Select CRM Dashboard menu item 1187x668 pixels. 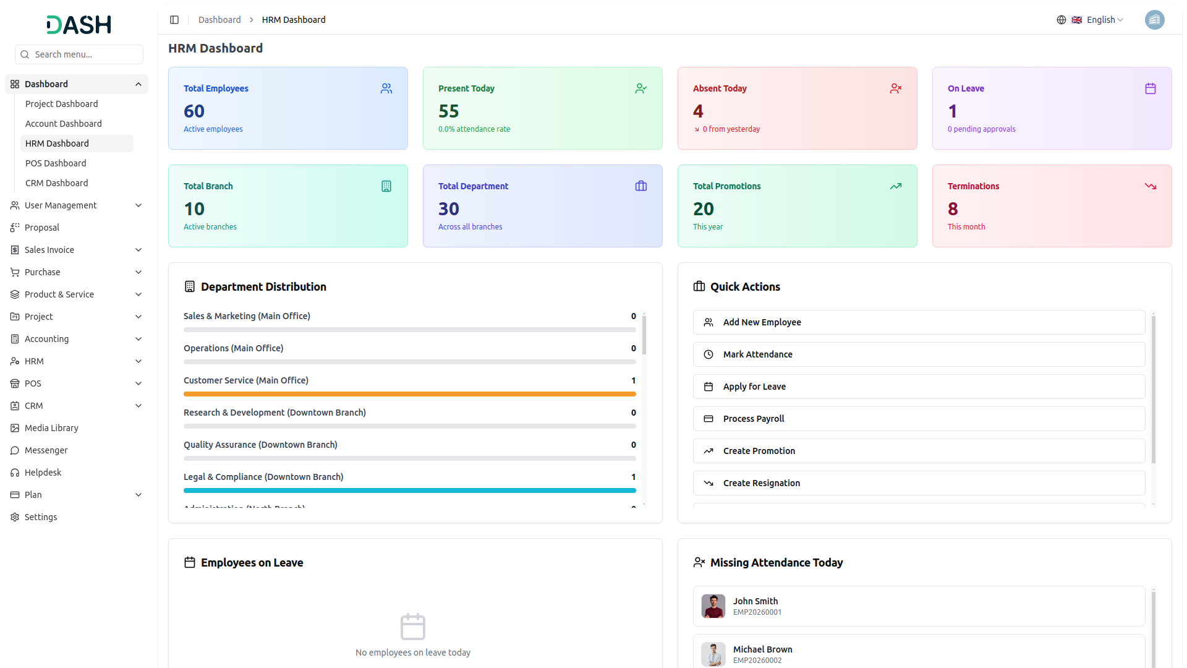coord(57,183)
